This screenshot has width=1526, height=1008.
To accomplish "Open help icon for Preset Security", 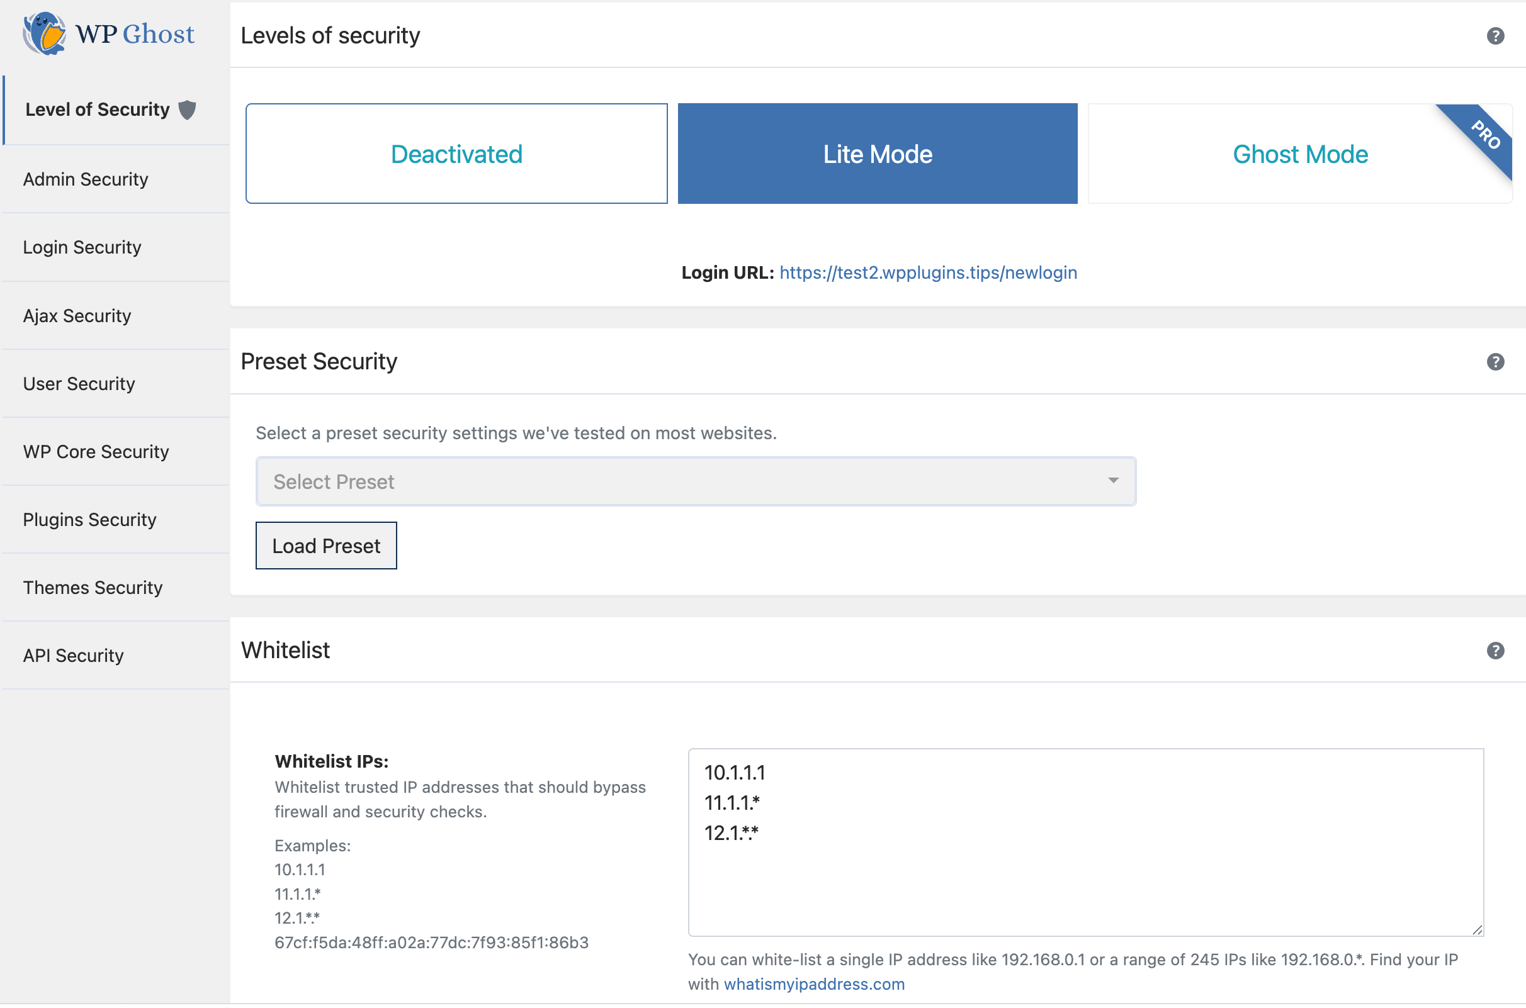I will tap(1495, 362).
